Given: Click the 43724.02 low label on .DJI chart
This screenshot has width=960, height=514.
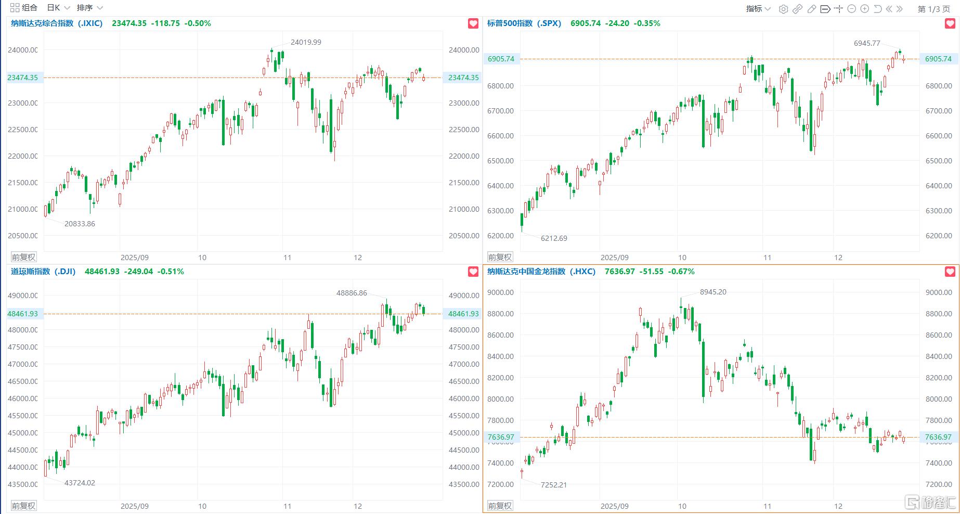Looking at the screenshot, I should 80,483.
